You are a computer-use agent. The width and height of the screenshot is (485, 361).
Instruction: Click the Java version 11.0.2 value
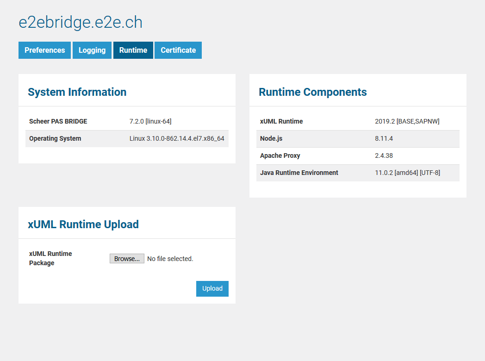point(407,173)
